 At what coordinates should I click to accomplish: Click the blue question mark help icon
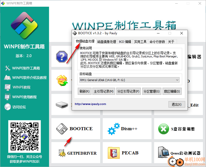(62, 57)
